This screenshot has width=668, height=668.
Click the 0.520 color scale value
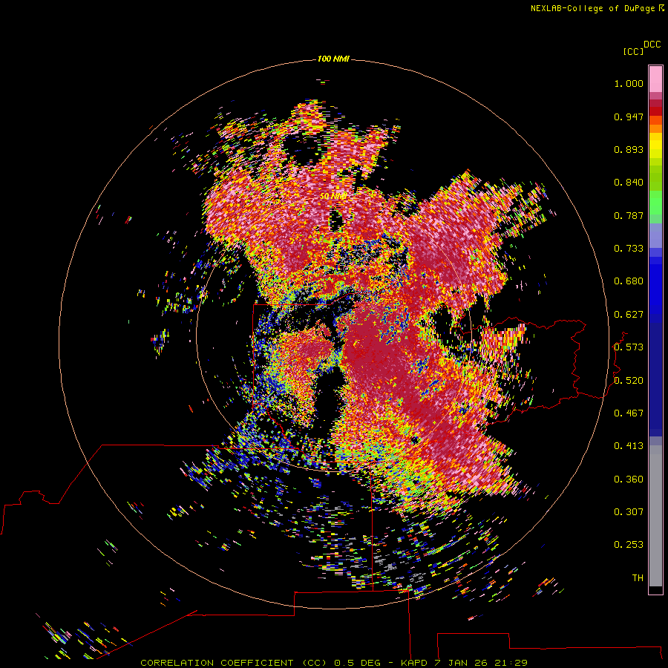629,381
